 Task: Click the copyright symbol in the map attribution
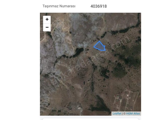pos(124,114)
